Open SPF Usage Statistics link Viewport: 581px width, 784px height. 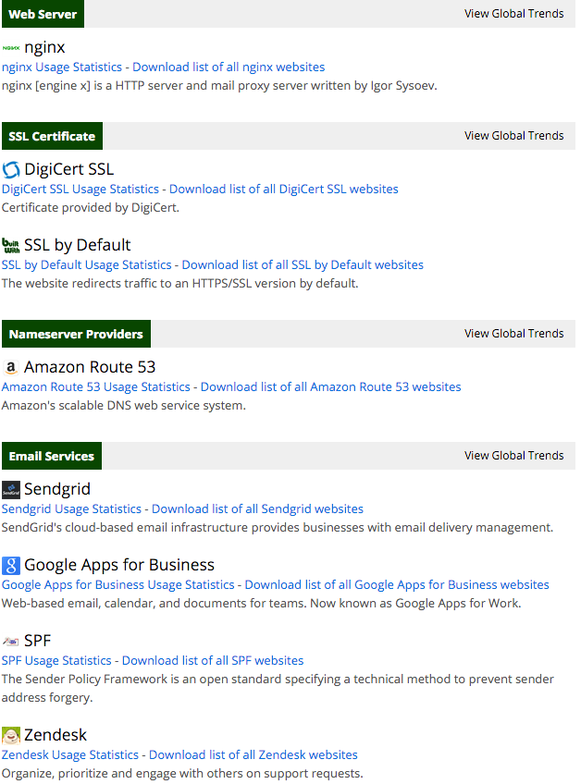[x=56, y=660]
